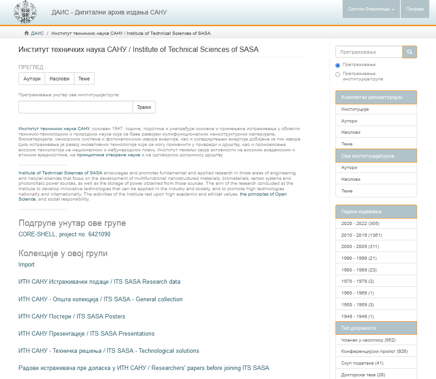Click the Пријава login button
This screenshot has width=436, height=379.
(x=415, y=9)
